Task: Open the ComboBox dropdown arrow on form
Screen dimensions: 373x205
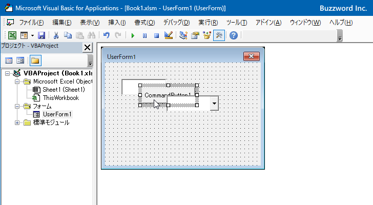Action: pyautogui.click(x=214, y=104)
